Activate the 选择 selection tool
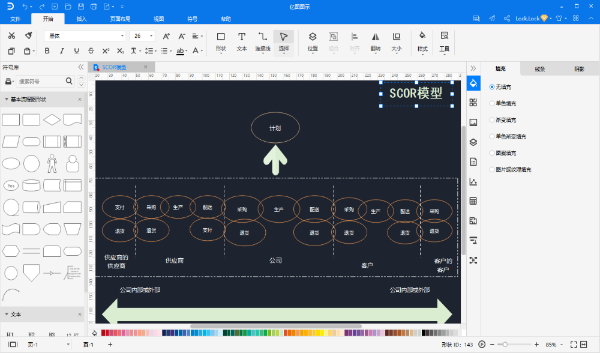Viewport: 600px width, 353px height. (x=284, y=43)
